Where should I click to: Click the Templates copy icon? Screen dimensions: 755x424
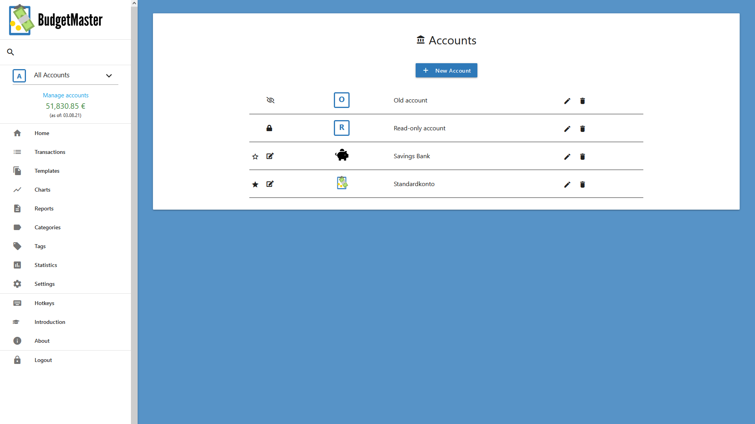tap(17, 171)
